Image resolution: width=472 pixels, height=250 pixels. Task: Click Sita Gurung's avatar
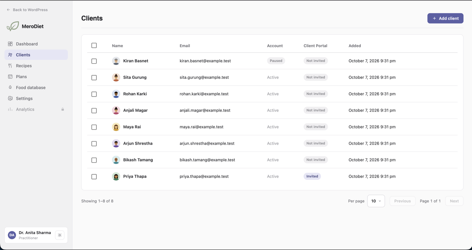point(116,77)
